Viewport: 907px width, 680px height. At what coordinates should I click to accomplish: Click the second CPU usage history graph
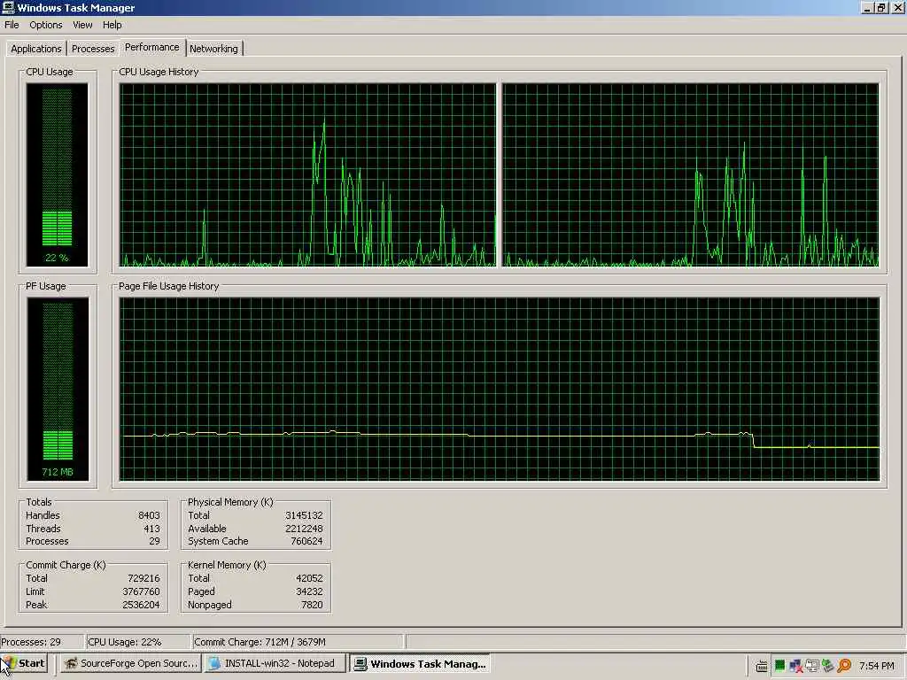tap(691, 174)
